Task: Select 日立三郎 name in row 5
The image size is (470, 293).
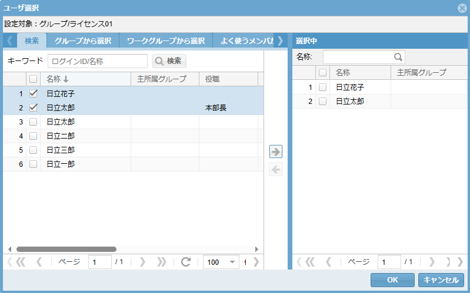Action: [61, 150]
